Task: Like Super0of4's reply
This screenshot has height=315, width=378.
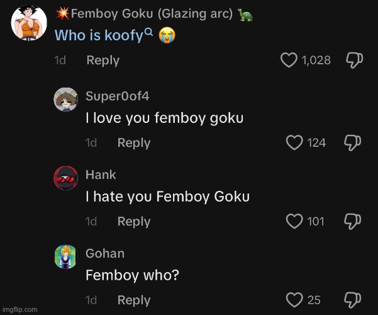Action: tap(294, 143)
